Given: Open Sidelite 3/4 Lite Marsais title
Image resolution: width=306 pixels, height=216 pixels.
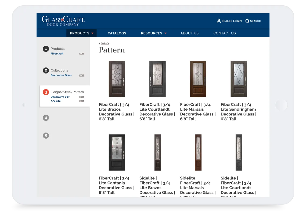Looking at the screenshot, I should click(x=198, y=186).
